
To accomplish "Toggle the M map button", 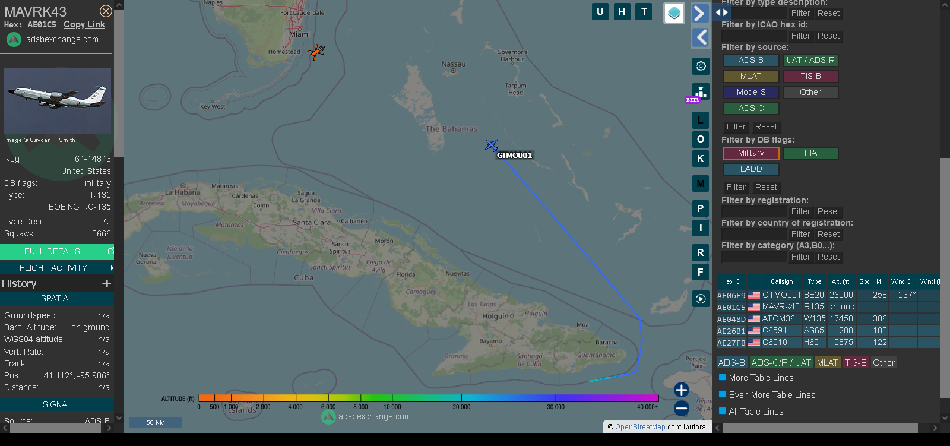I will pos(701,184).
